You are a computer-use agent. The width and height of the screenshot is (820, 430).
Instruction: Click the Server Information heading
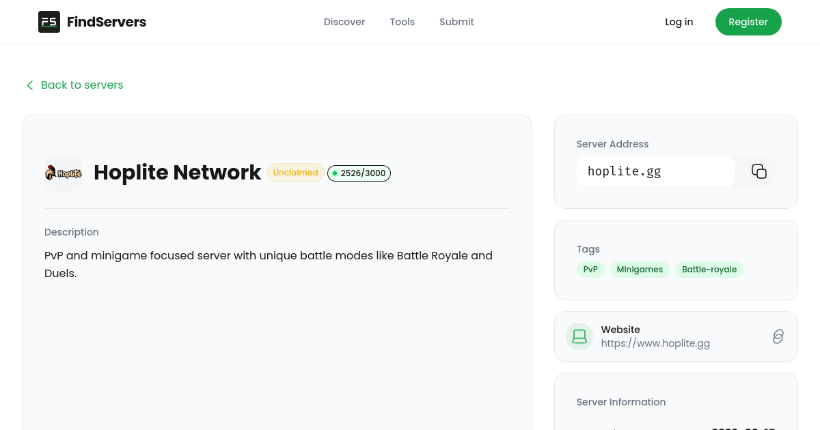(621, 402)
